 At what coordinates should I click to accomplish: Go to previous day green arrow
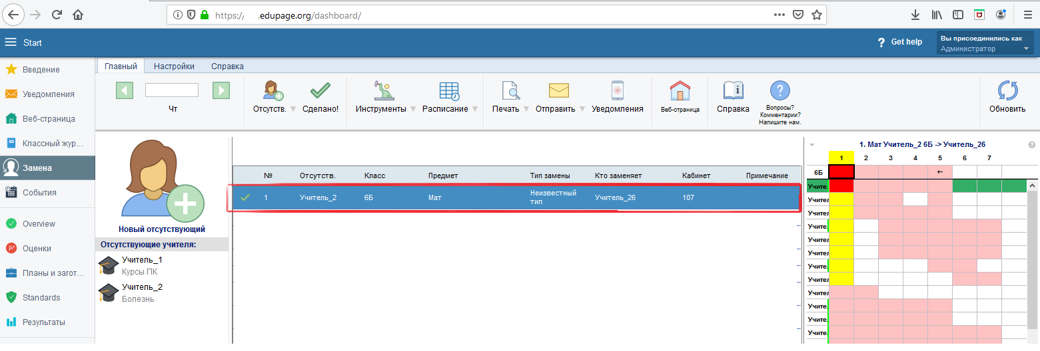pyautogui.click(x=125, y=90)
